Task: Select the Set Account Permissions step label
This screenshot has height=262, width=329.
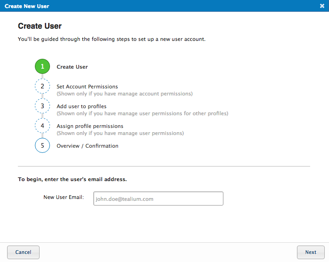Action: coord(87,87)
